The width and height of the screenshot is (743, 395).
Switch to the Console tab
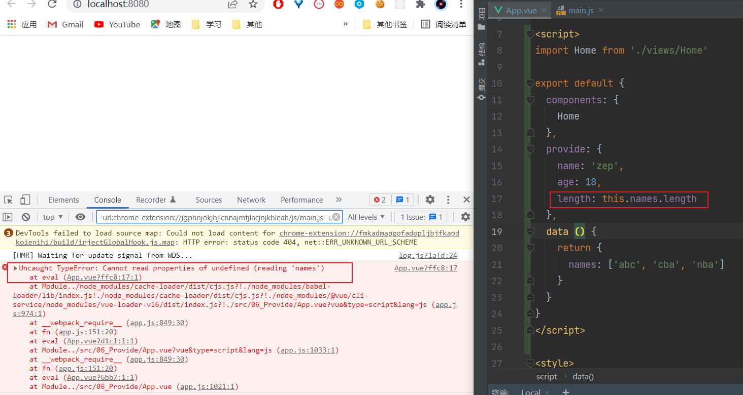point(108,200)
